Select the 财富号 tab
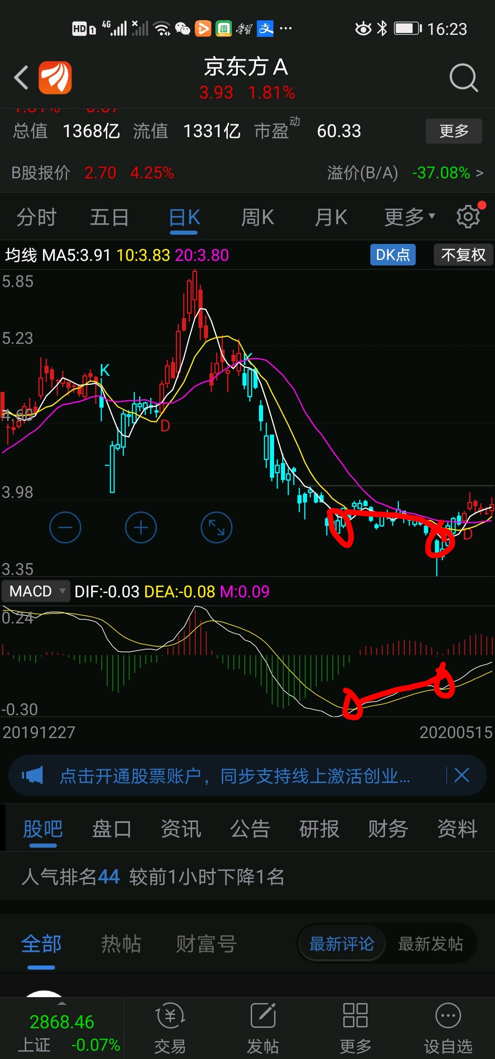 pos(206,944)
